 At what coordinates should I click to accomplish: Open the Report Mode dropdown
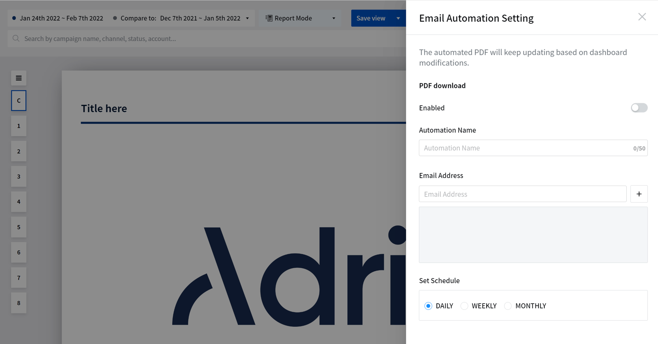coord(300,18)
